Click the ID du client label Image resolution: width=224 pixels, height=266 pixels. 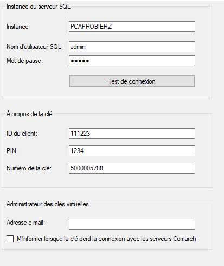(x=22, y=134)
